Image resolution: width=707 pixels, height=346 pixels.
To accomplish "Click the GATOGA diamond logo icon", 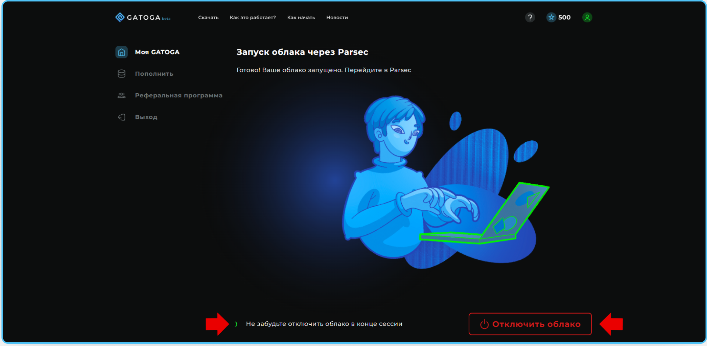I will click(x=120, y=17).
